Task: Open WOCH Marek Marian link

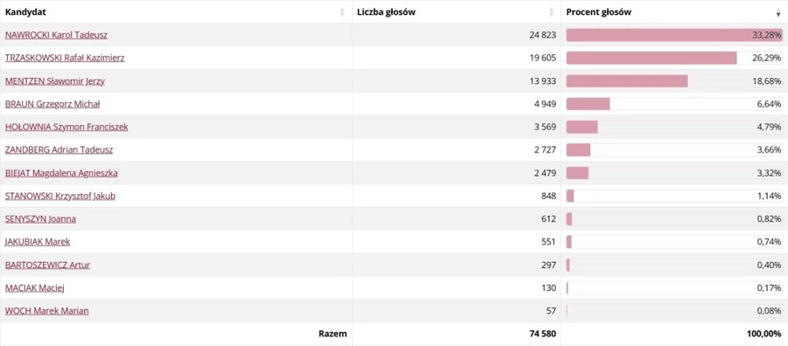Action: [x=46, y=311]
